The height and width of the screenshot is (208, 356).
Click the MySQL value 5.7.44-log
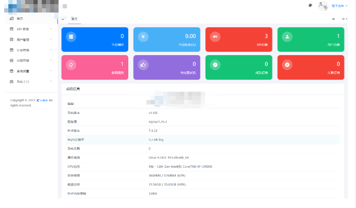point(156,139)
